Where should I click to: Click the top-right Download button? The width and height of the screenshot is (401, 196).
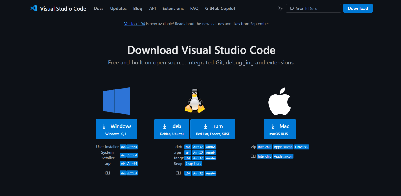tap(358, 8)
